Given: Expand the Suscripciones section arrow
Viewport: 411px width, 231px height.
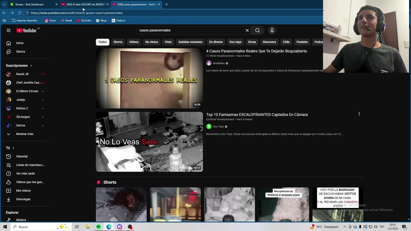Looking at the screenshot, I should [31, 65].
